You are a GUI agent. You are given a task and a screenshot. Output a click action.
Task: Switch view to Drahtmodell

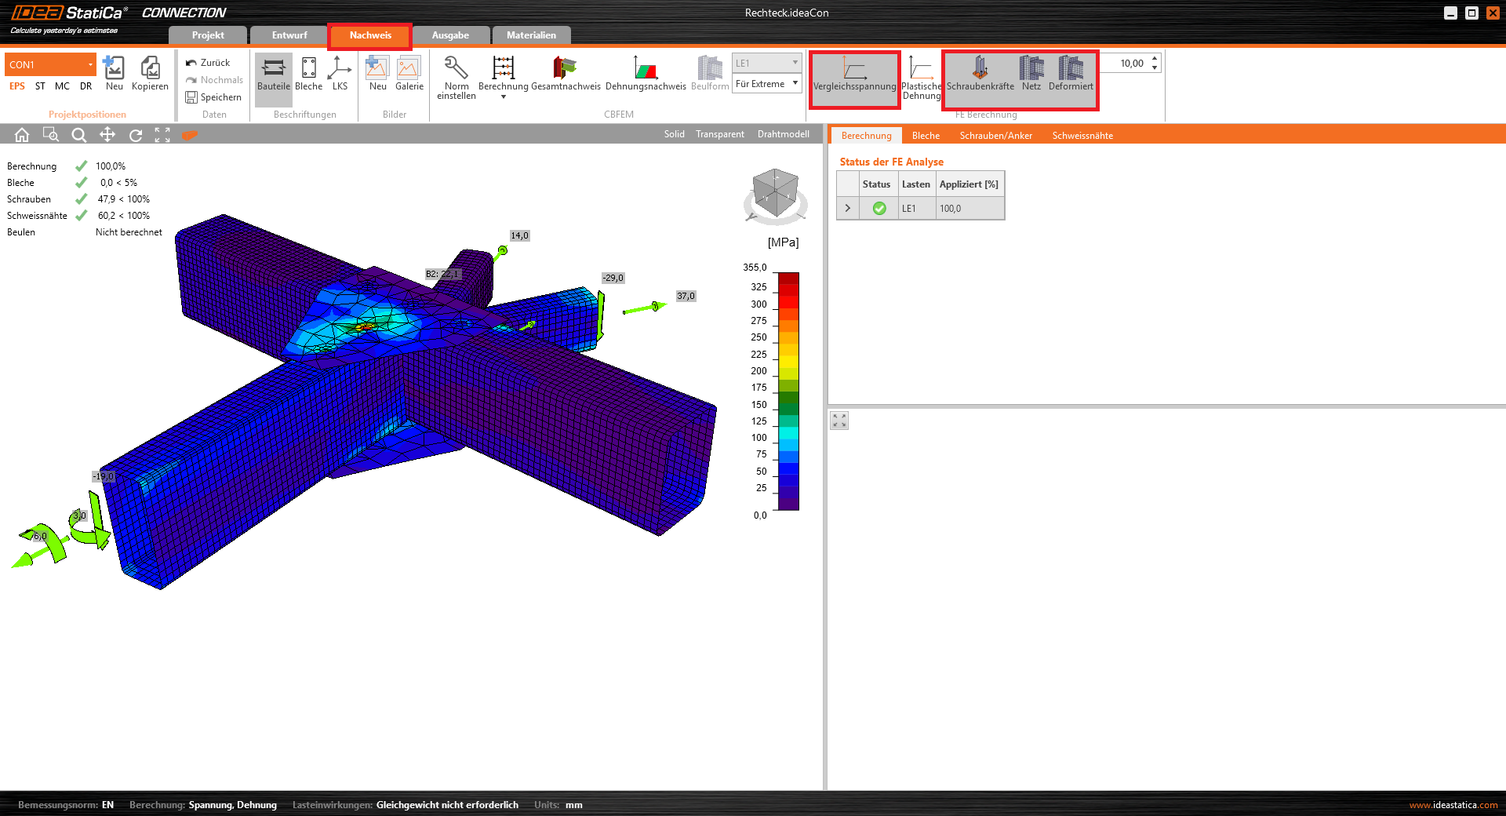[783, 134]
